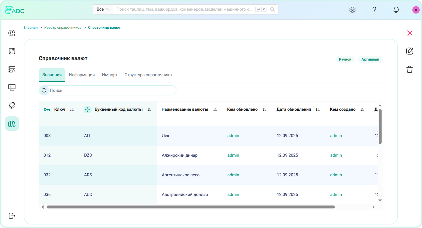The image size is (422, 228).
Task: Go to Главная breadcrumb
Action: (31, 28)
